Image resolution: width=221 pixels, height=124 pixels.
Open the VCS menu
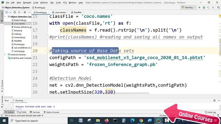click(x=65, y=2)
